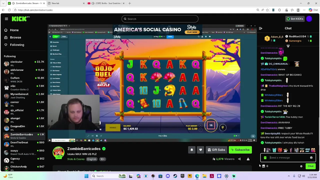Add page to favorites star icon
This screenshot has width=320, height=180.
tap(267, 10)
